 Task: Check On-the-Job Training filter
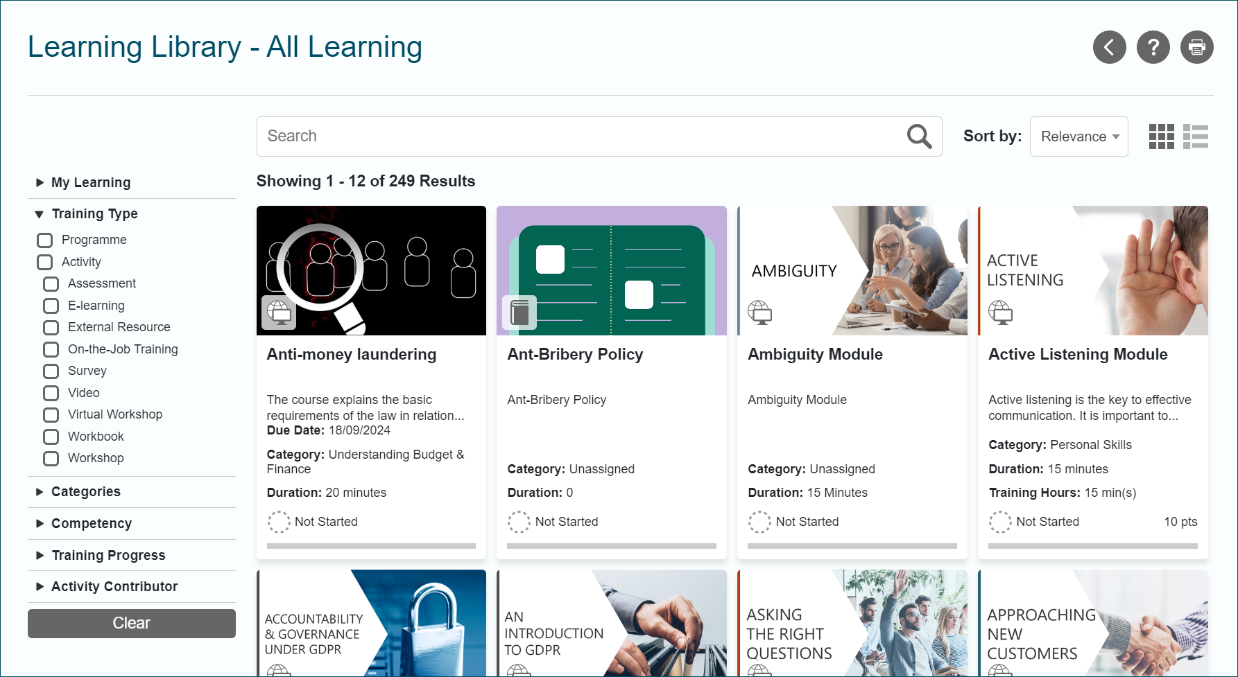pos(51,349)
